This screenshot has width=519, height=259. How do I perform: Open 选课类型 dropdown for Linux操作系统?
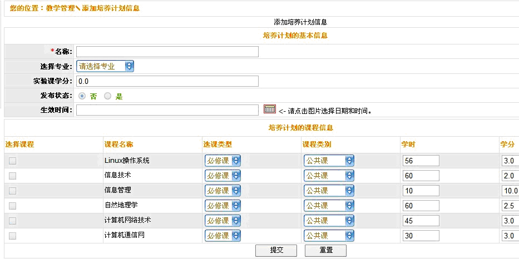point(223,161)
